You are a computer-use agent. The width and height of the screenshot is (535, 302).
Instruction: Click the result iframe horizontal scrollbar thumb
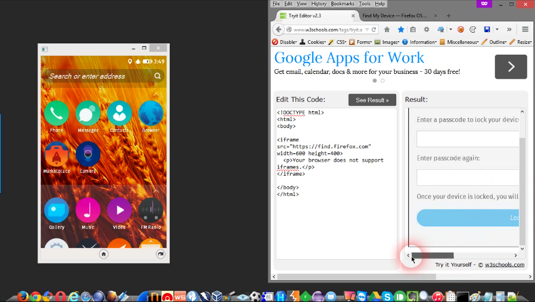pyautogui.click(x=432, y=255)
